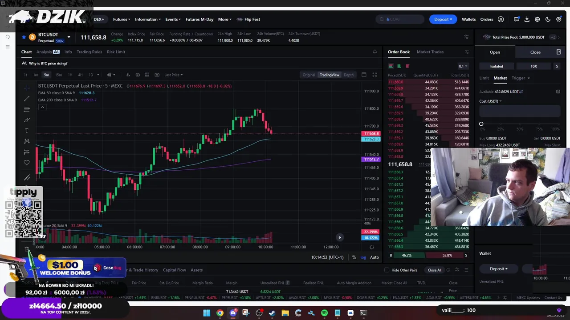The height and width of the screenshot is (320, 570).
Task: Click the chart layout window icon
Action: click(364, 75)
